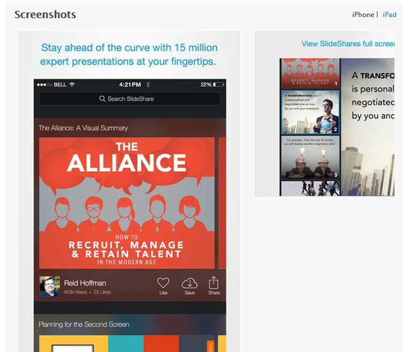Click the Reid Hoffman author name
416x352 pixels.
85,283
